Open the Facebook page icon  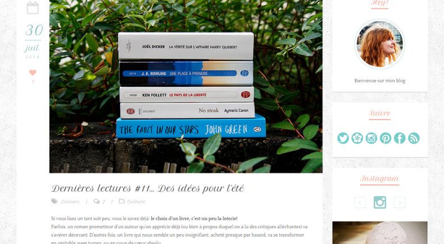[400, 138]
